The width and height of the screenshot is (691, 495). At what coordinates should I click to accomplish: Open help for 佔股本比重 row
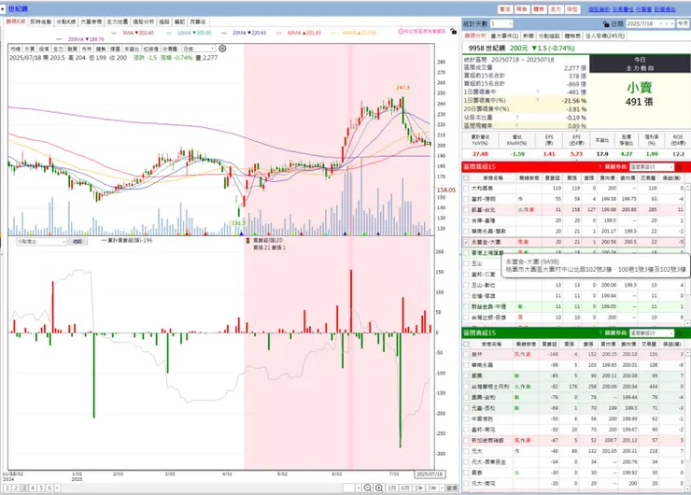pyautogui.click(x=517, y=118)
